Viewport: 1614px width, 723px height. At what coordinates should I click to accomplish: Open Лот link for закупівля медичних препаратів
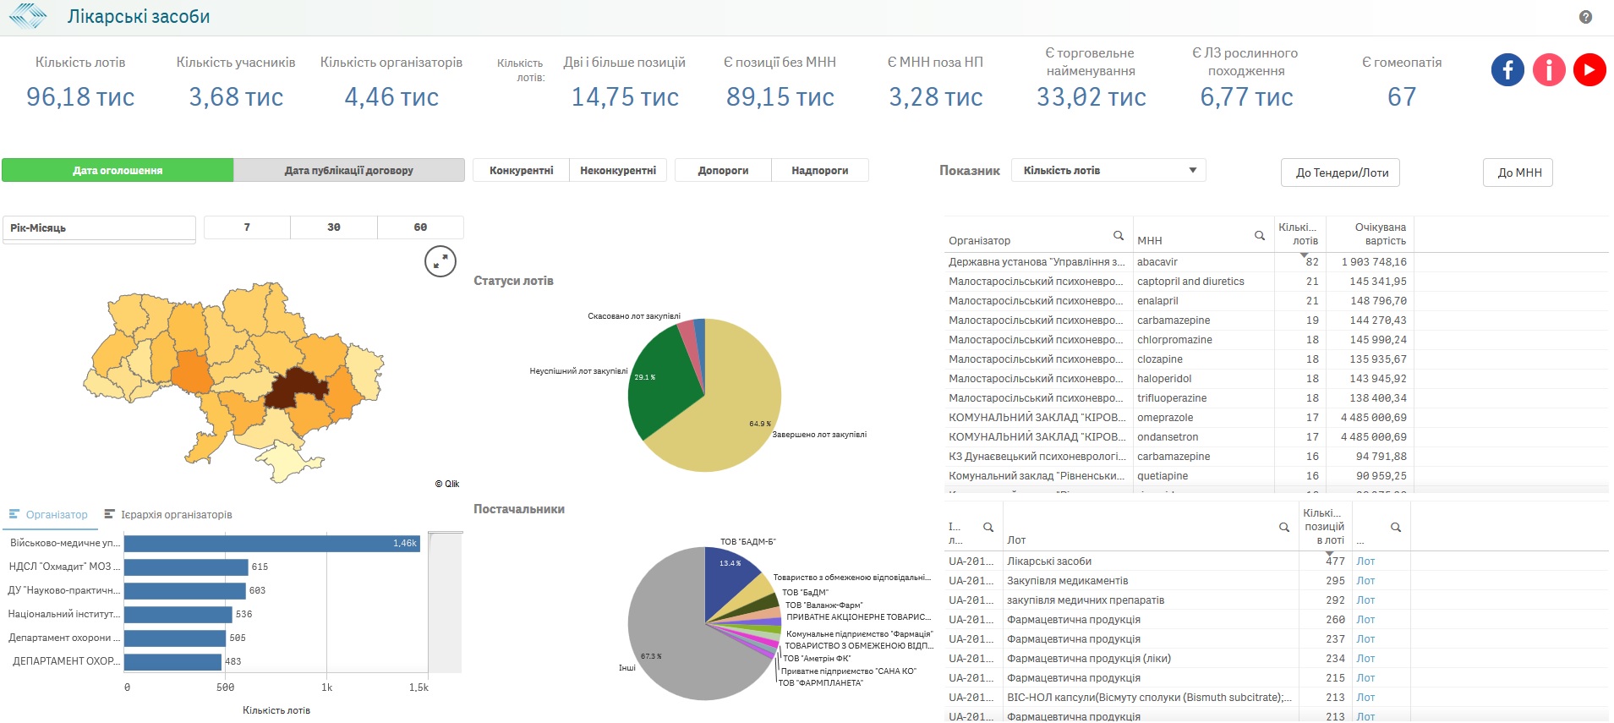(1365, 600)
